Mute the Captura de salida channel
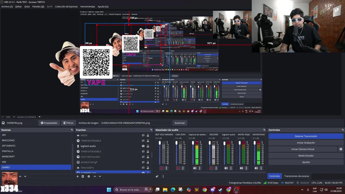This screenshot has width=345, height=194. coord(195,168)
